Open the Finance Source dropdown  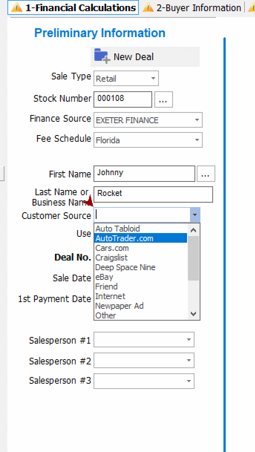coord(197,120)
